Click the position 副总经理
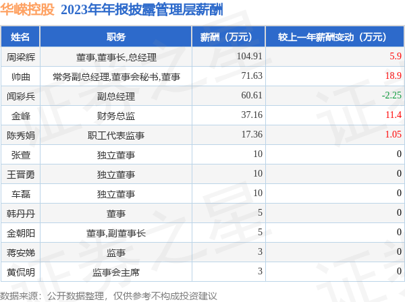The width and height of the screenshot is (405, 302). pos(116,96)
